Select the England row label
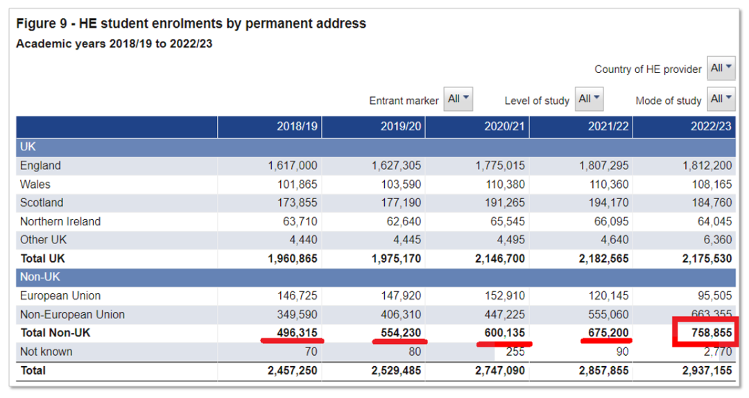749x398 pixels. pos(40,166)
